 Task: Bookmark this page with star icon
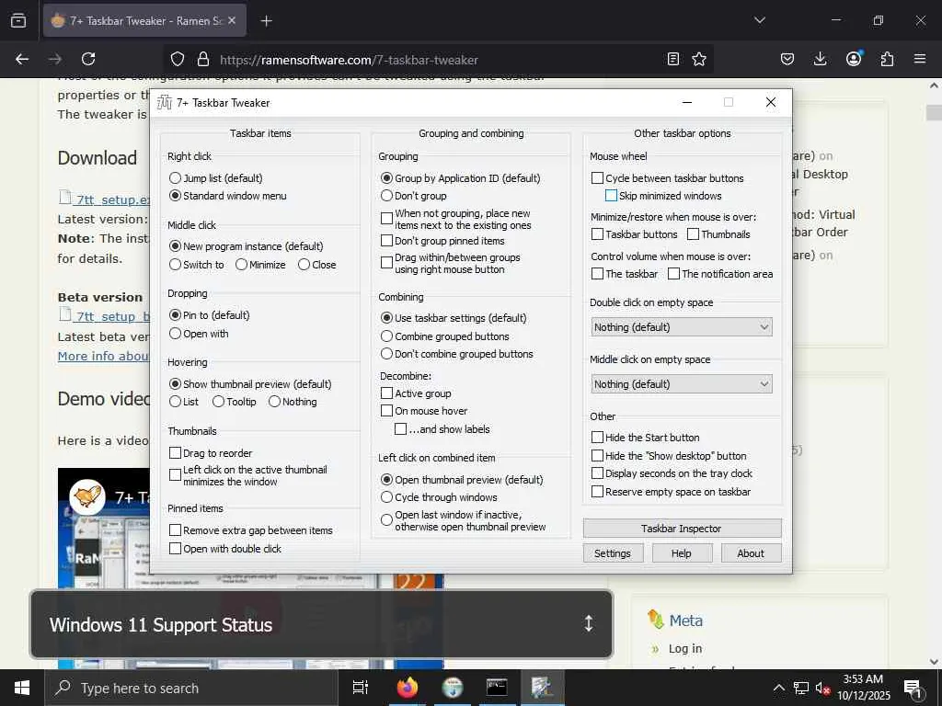coord(699,59)
